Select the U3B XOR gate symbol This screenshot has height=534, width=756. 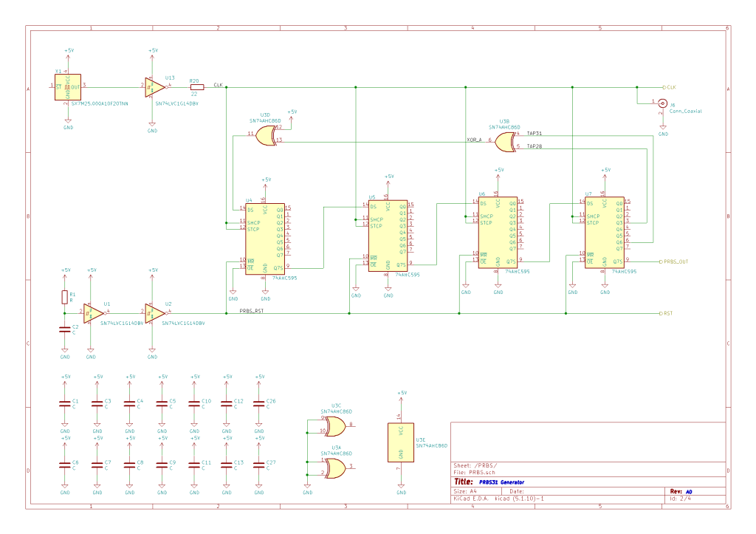pyautogui.click(x=505, y=142)
